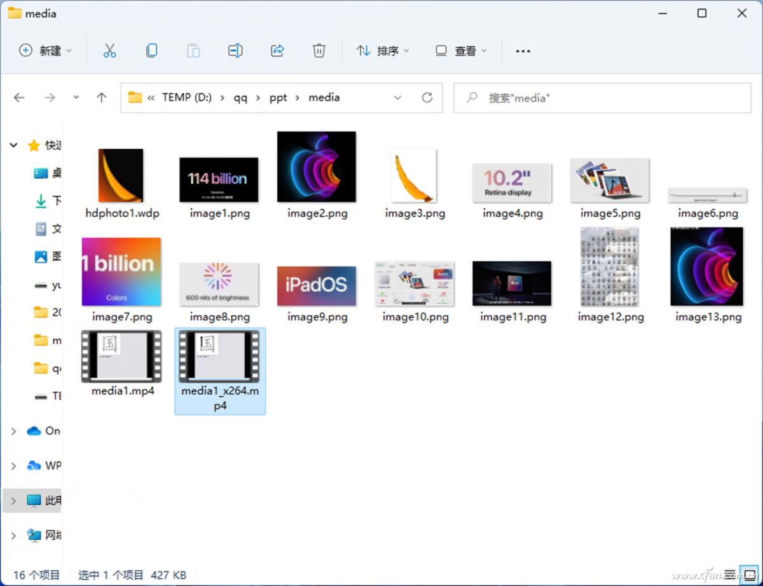Viewport: 763px width, 586px height.
Task: Copy the selected item with the Copy icon
Action: 151,50
